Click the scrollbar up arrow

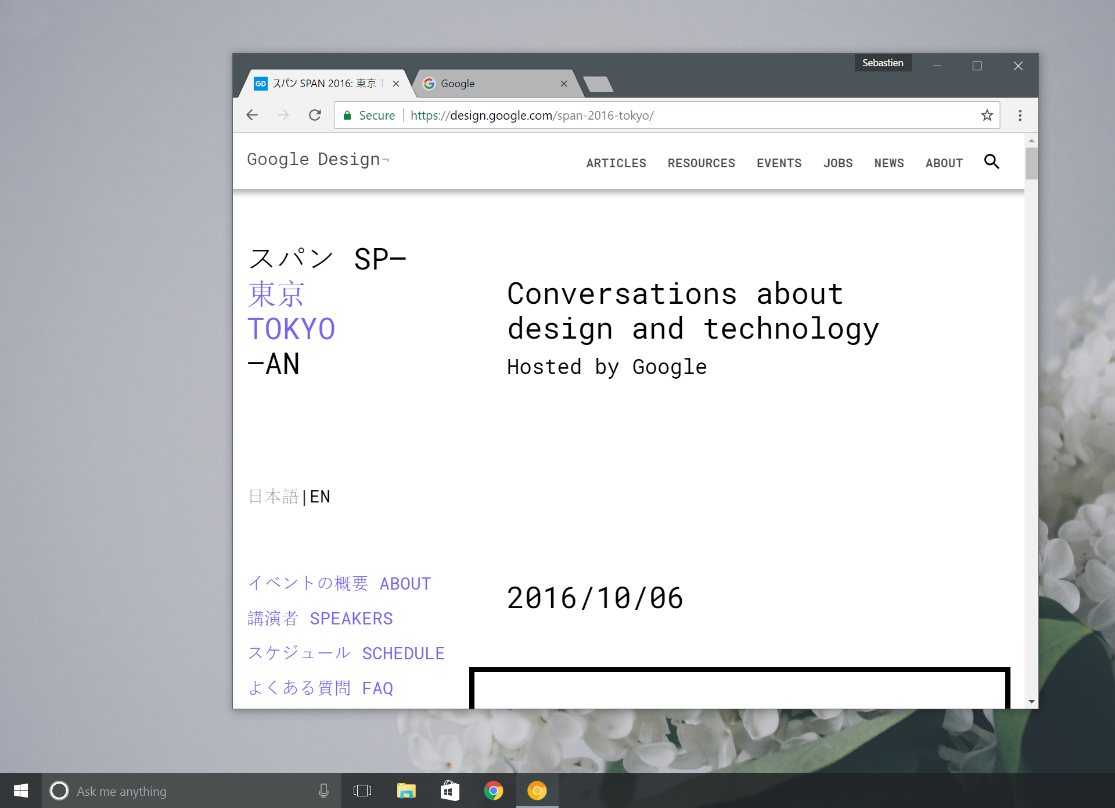[1031, 141]
